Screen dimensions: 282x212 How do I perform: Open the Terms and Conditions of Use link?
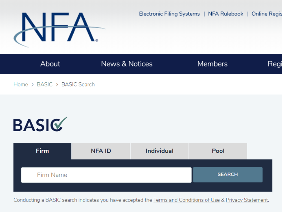click(x=186, y=200)
